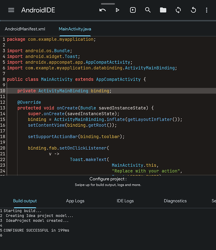This screenshot has width=216, height=250.
Task: Open search with magnifier icon
Action: click(148, 10)
